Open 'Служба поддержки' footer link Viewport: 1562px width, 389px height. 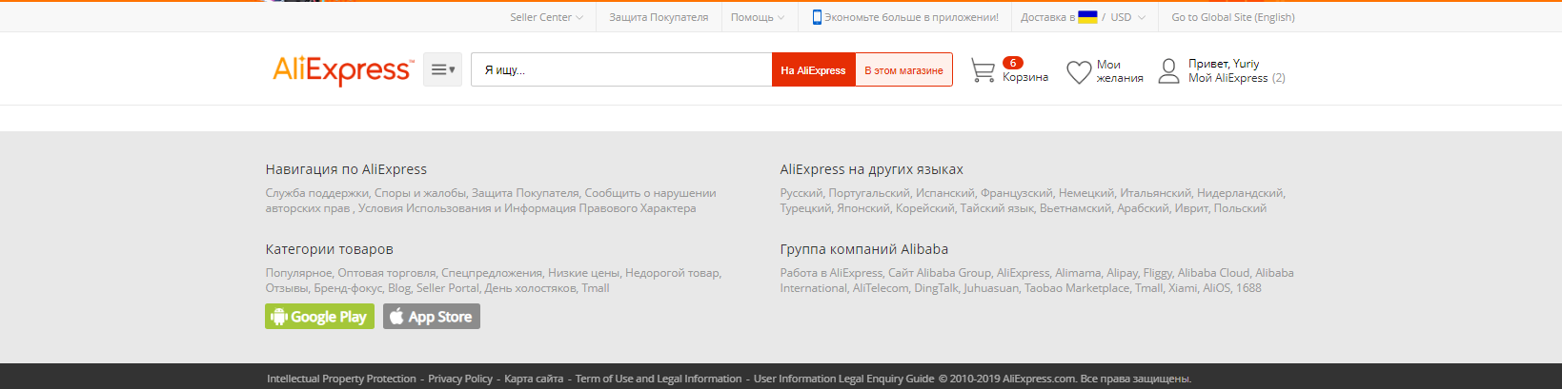(316, 193)
